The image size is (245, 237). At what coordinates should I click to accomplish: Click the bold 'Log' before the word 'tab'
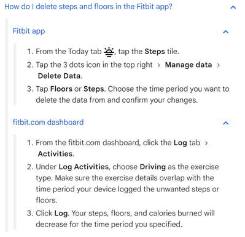(x=181, y=143)
